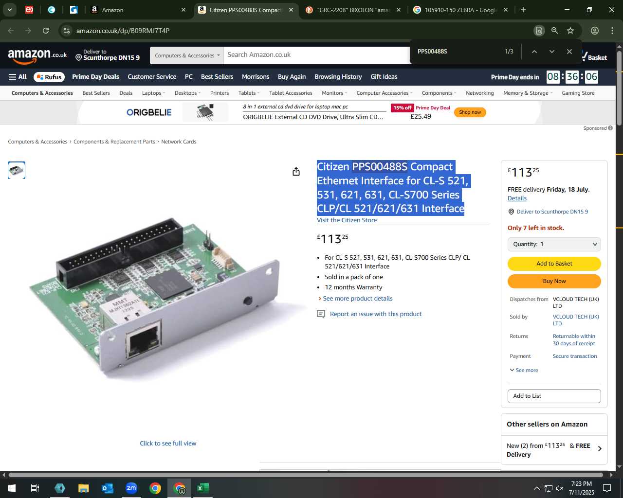Open Printers category in subnav
This screenshot has width=623, height=498.
[220, 93]
